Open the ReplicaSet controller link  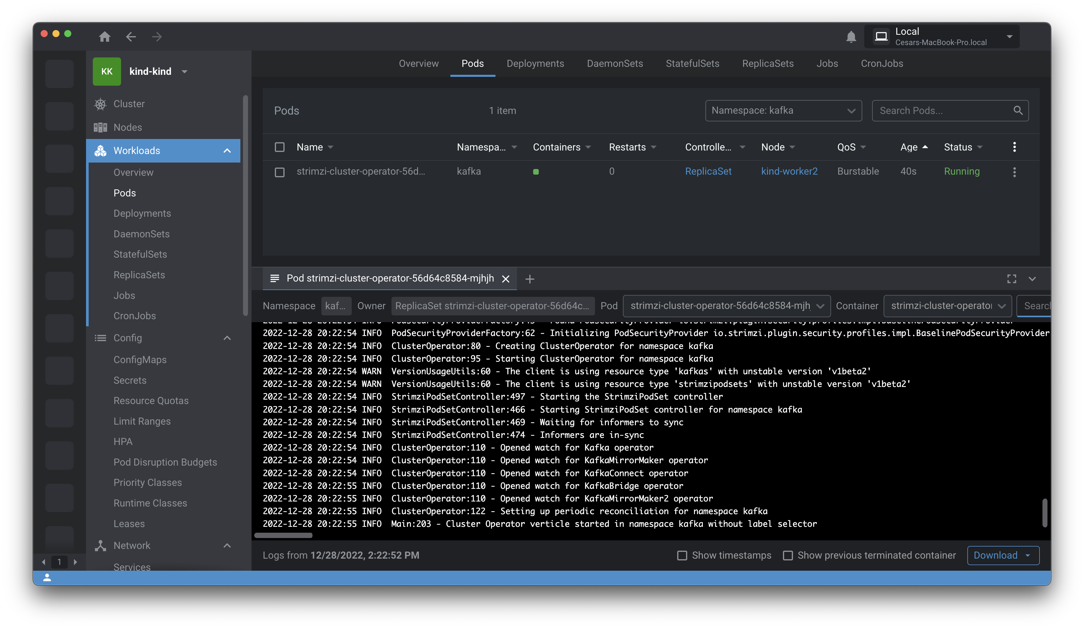708,171
